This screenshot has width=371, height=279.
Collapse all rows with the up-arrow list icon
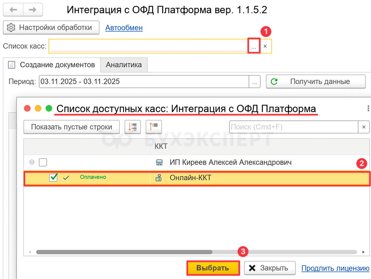click(x=153, y=127)
